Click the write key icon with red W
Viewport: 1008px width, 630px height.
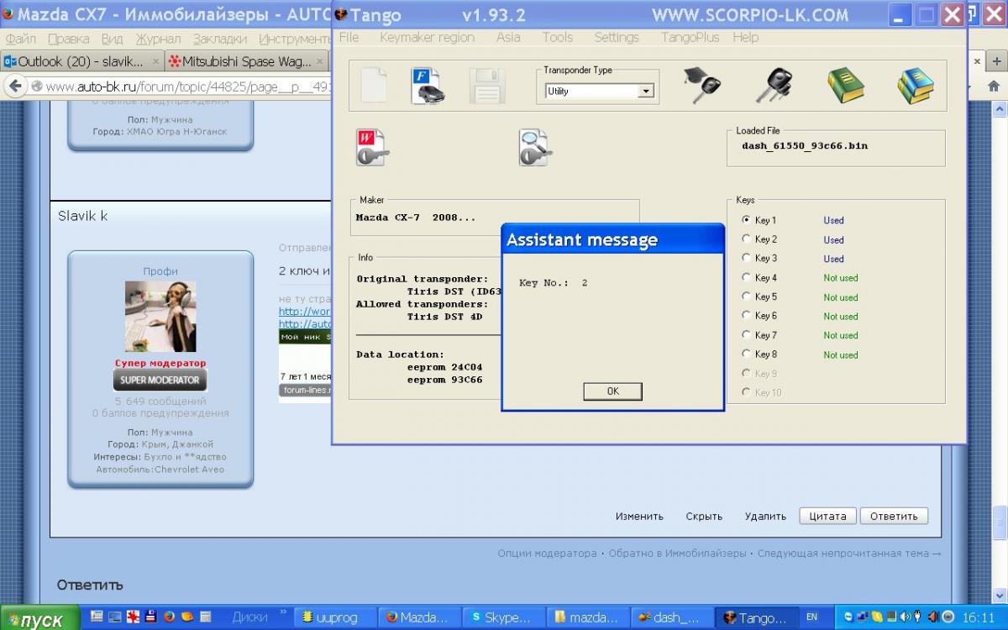pos(372,148)
